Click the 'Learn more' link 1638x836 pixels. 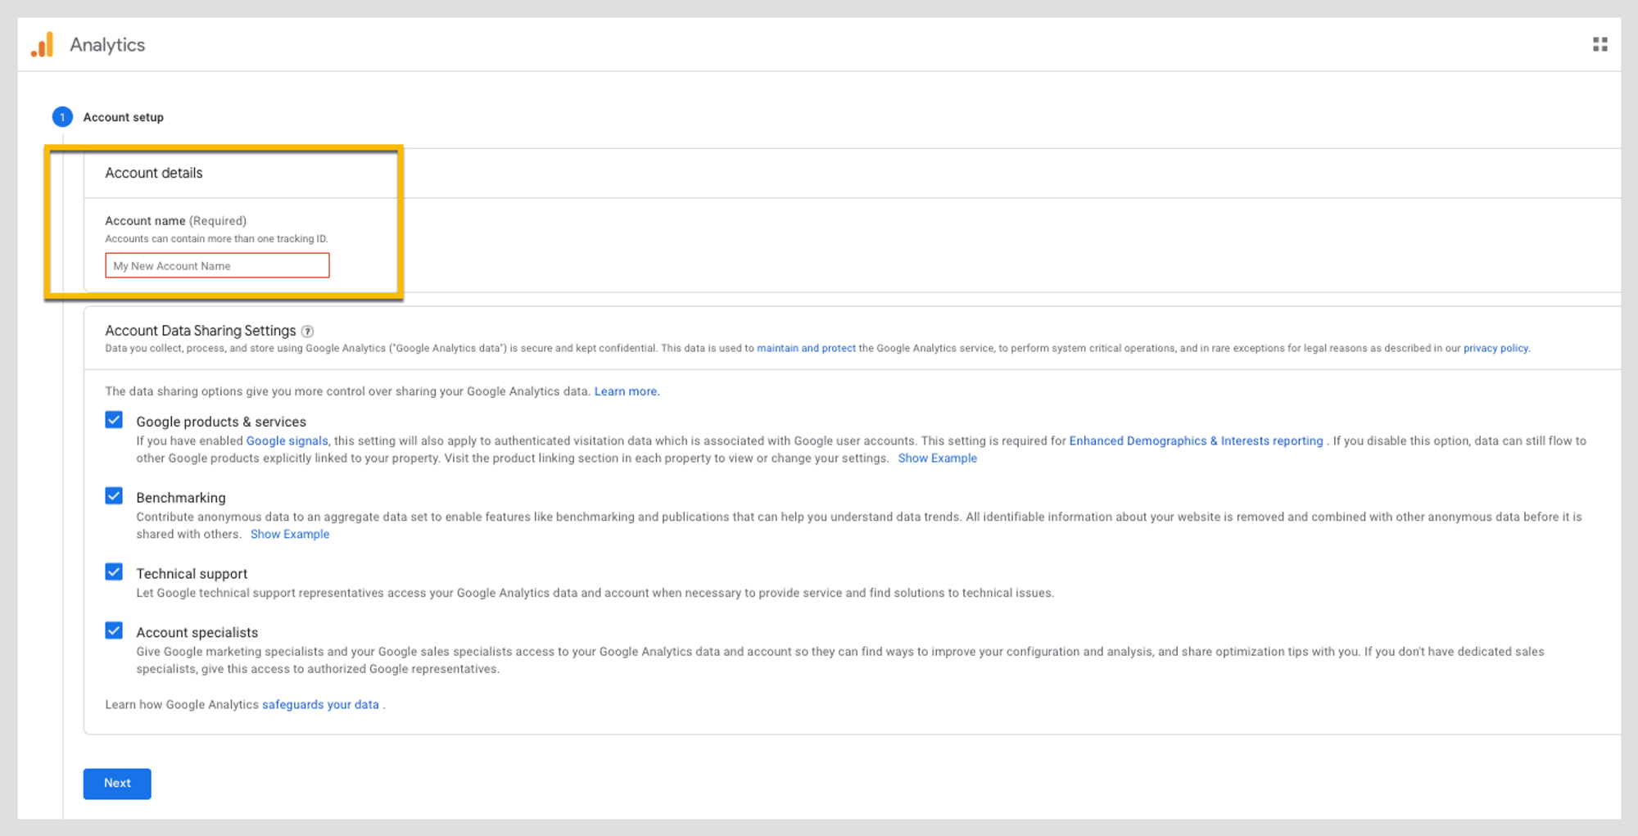coord(627,391)
